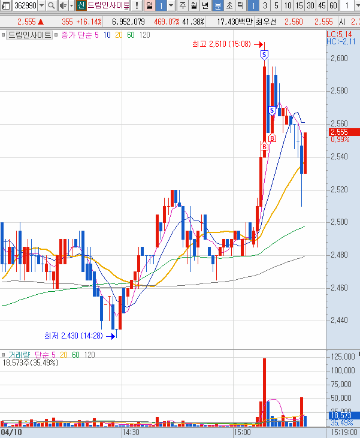Click the 일 (daily) period button
Viewport: 360px width, 438px height.
[149, 6]
